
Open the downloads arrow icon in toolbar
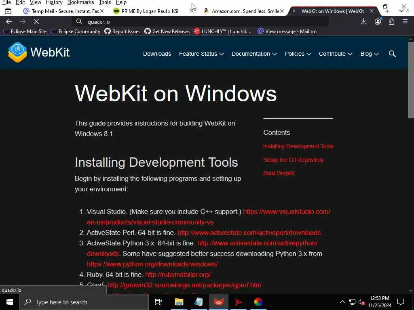tap(363, 21)
